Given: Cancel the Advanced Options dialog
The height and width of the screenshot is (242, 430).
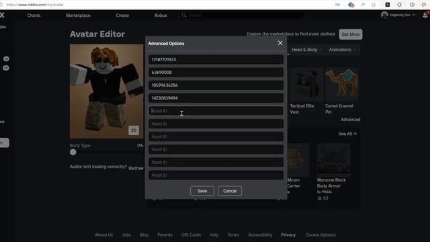Looking at the screenshot, I should coord(230,191).
